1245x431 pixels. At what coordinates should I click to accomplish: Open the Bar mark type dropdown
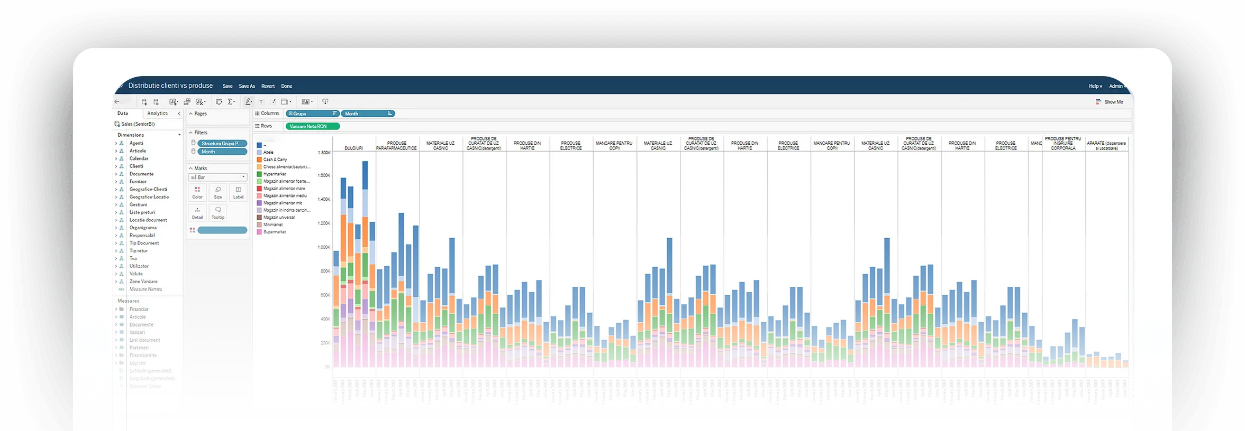(x=218, y=177)
